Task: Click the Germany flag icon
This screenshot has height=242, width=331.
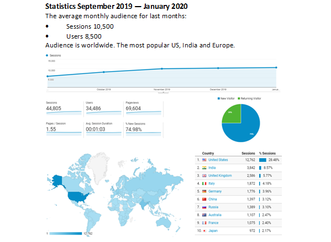Action: point(204,191)
